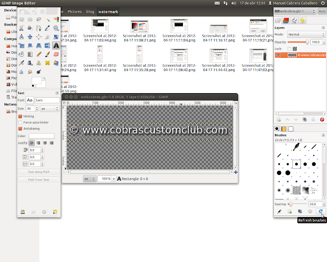
Task: Select the Fuzzy Select magic wand tool
Action: pyautogui.click(x=48, y=19)
